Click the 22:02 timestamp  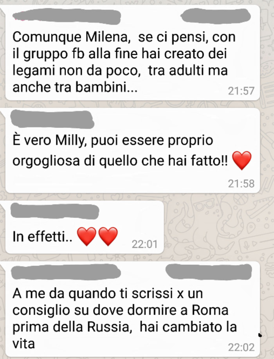click(x=241, y=347)
